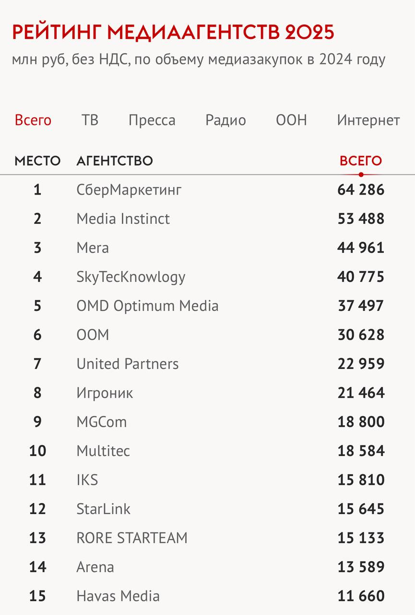Open the Игроник agency entry
This screenshot has width=415, height=615.
[105, 393]
